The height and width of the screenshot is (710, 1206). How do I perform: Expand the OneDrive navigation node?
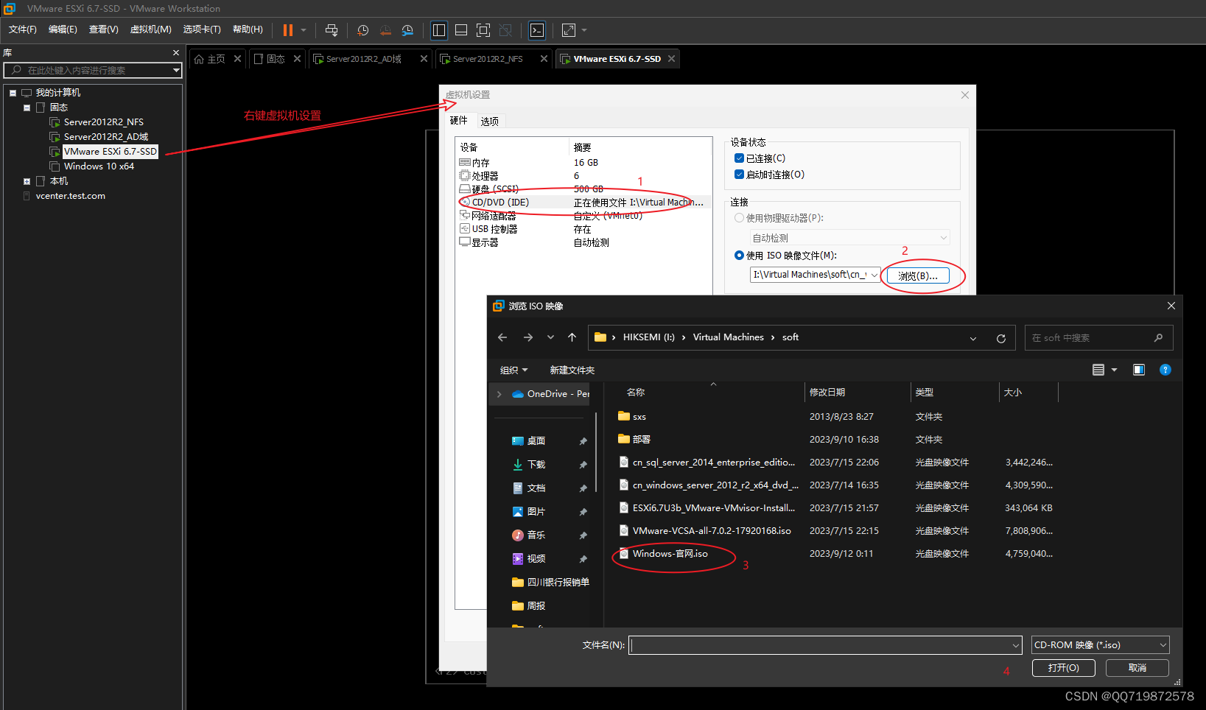tap(499, 394)
